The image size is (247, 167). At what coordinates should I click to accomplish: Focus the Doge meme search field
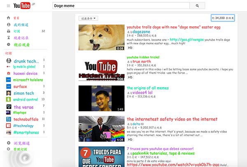click(121, 6)
